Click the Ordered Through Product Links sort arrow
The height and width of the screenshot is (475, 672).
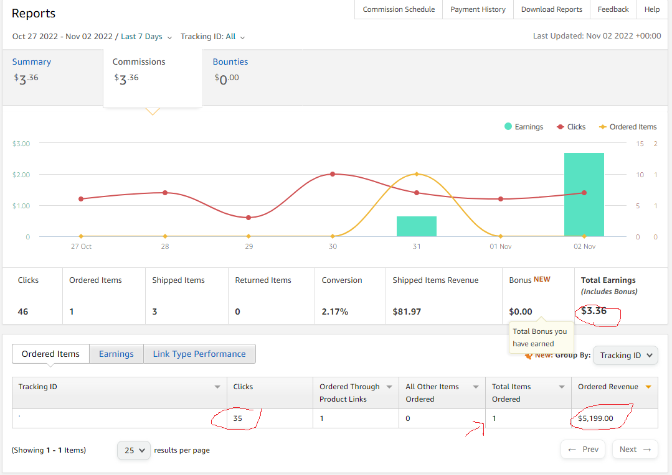click(389, 387)
